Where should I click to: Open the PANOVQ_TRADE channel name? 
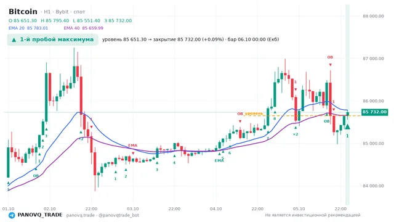coord(40,215)
